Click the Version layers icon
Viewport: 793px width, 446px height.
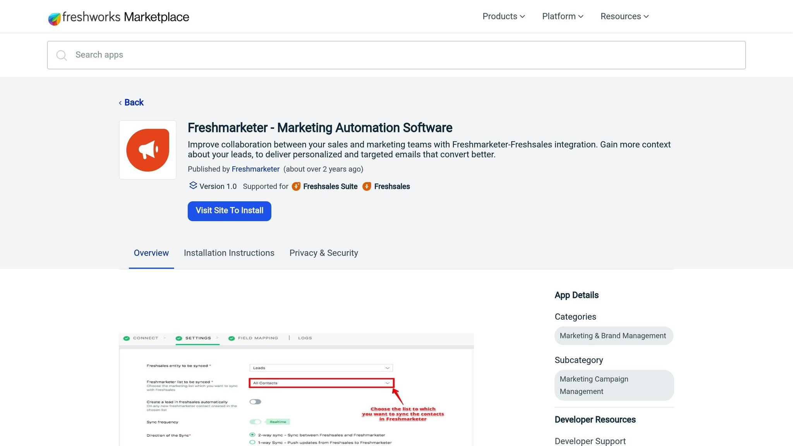[x=193, y=186]
